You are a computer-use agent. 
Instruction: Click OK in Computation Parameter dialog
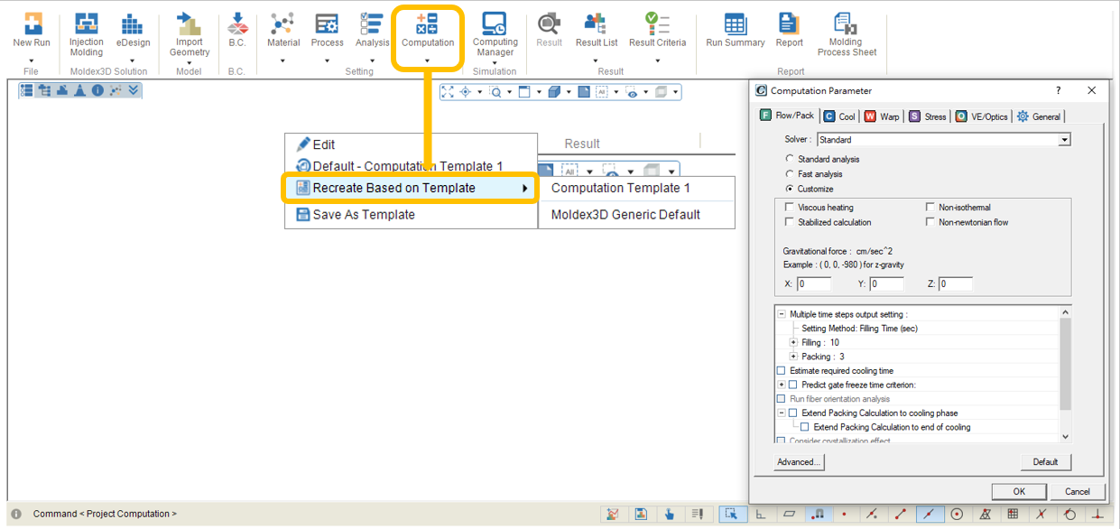(1019, 491)
